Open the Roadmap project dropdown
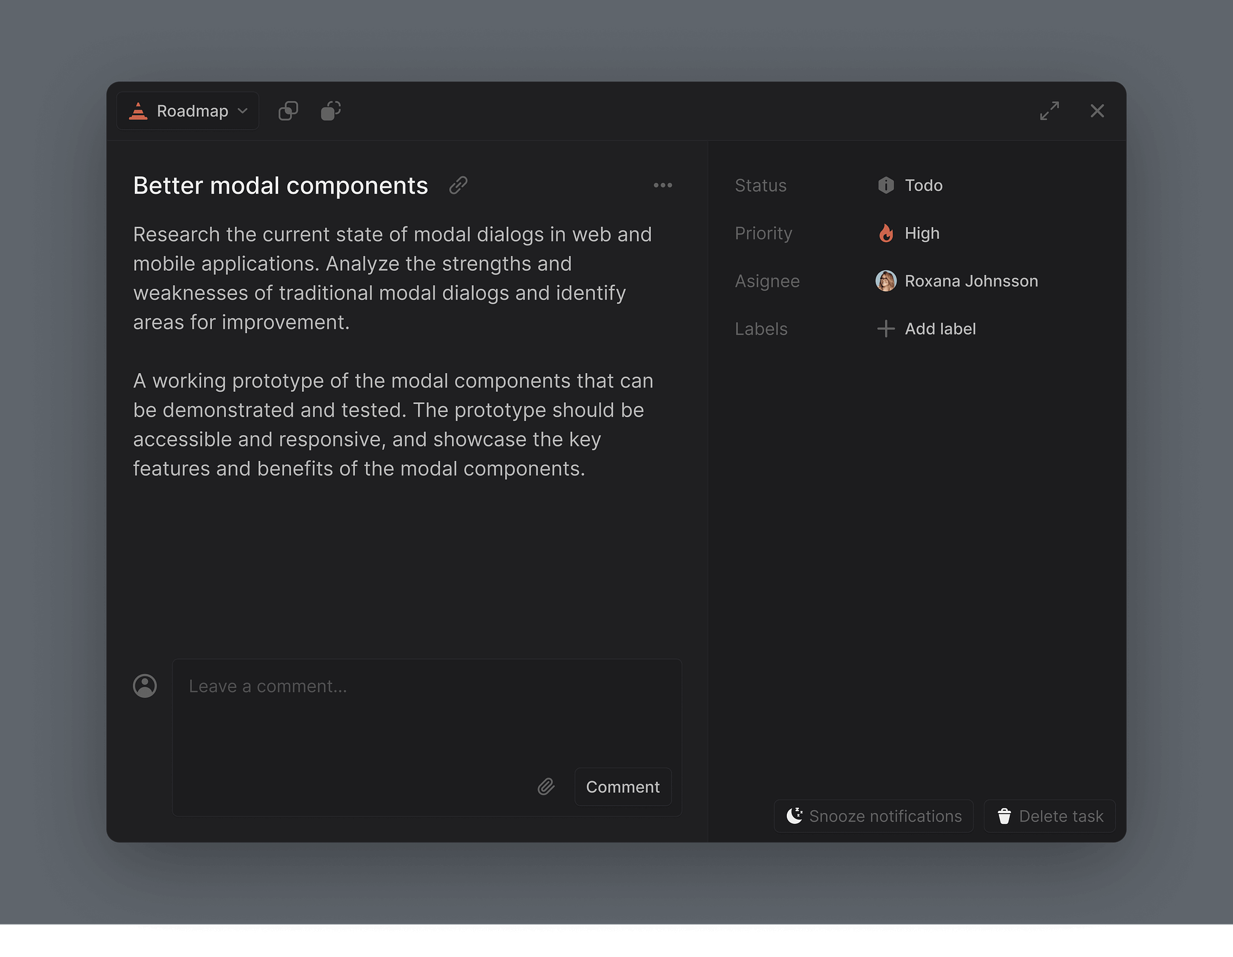 [187, 111]
